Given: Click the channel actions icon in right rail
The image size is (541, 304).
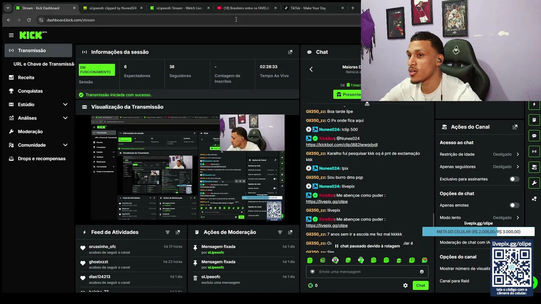Looking at the screenshot, I should tap(534, 167).
